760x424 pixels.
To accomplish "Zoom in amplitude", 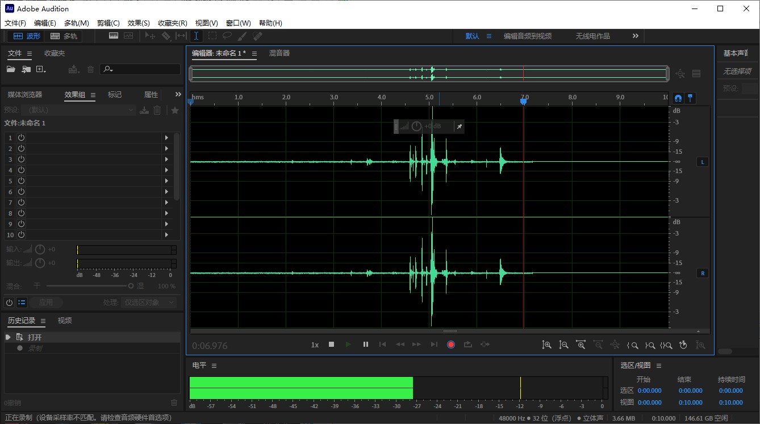I will 546,345.
